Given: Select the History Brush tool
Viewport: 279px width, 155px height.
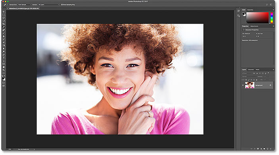Looking at the screenshot, I should pyautogui.click(x=4, y=40).
